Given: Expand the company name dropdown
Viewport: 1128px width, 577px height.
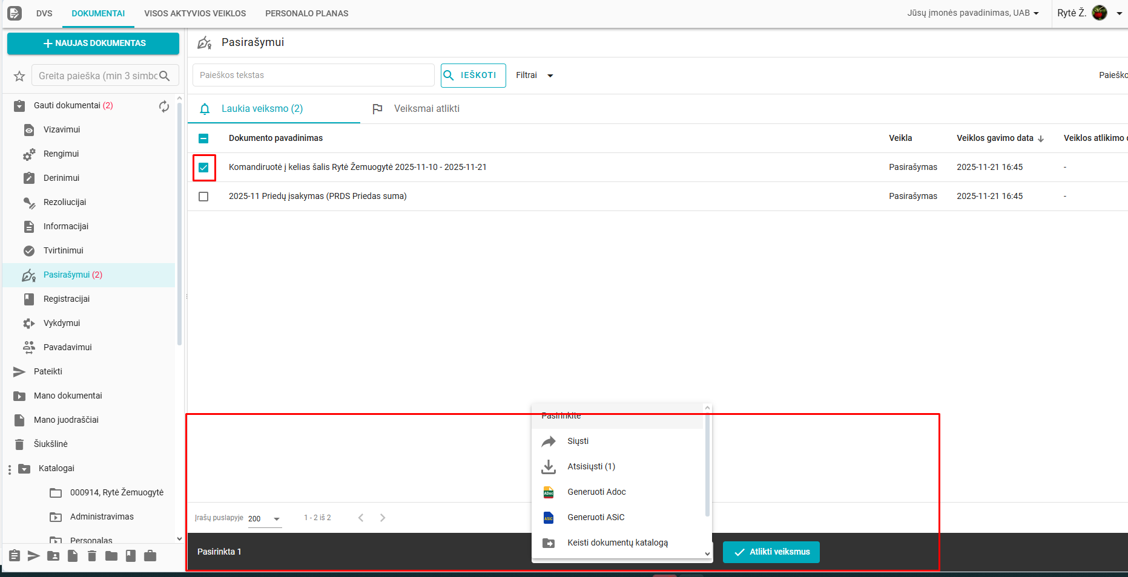Looking at the screenshot, I should tap(972, 13).
